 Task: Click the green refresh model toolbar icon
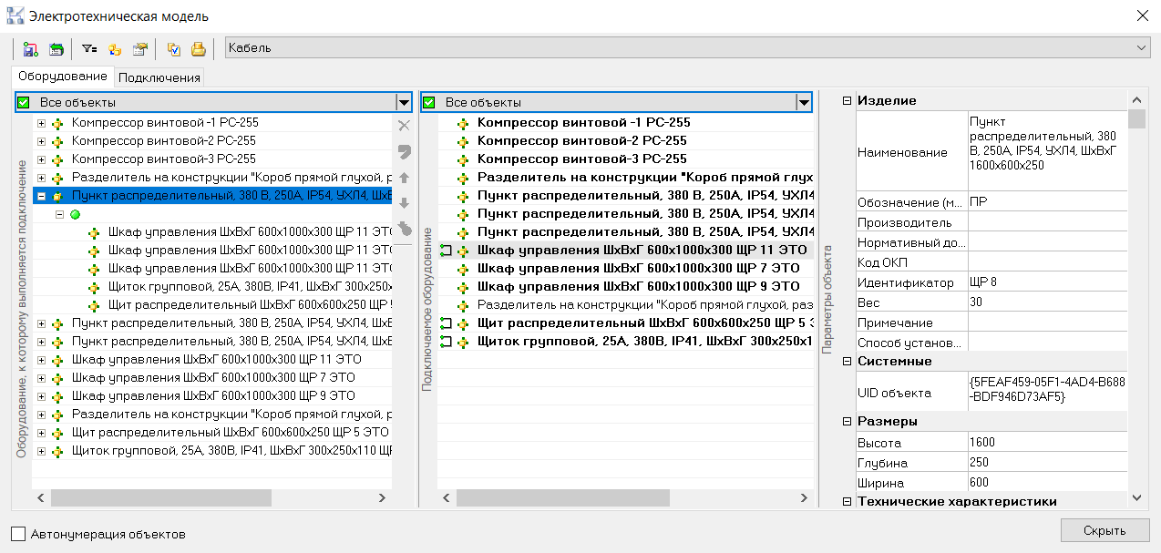(x=57, y=49)
